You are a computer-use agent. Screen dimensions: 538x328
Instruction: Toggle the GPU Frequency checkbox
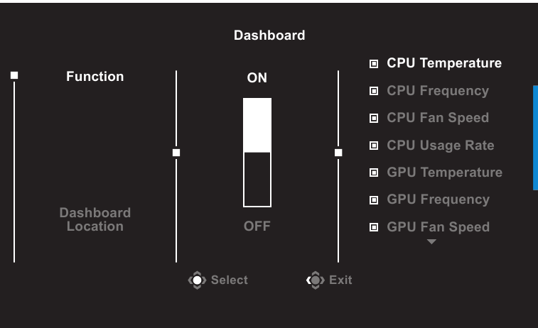374,200
